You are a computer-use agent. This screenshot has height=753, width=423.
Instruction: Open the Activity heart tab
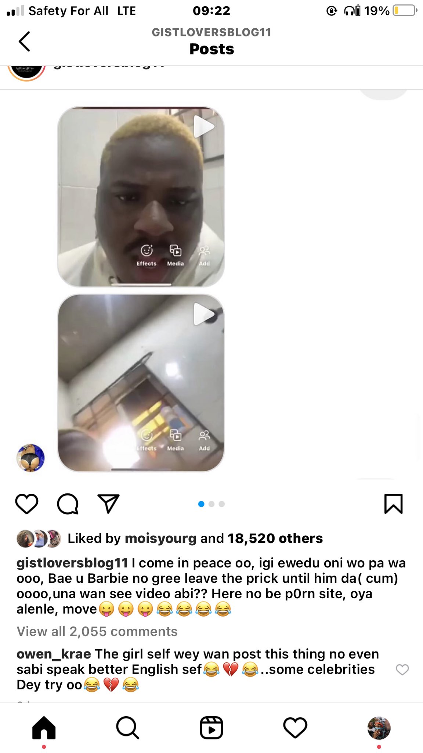(295, 727)
